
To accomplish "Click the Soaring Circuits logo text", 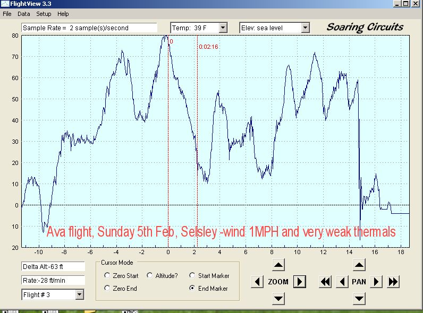I will (x=365, y=27).
